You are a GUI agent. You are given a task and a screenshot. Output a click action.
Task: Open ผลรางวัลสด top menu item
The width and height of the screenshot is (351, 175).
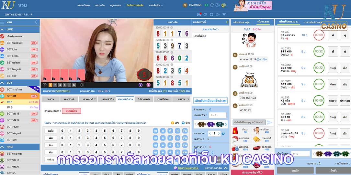click(84, 5)
